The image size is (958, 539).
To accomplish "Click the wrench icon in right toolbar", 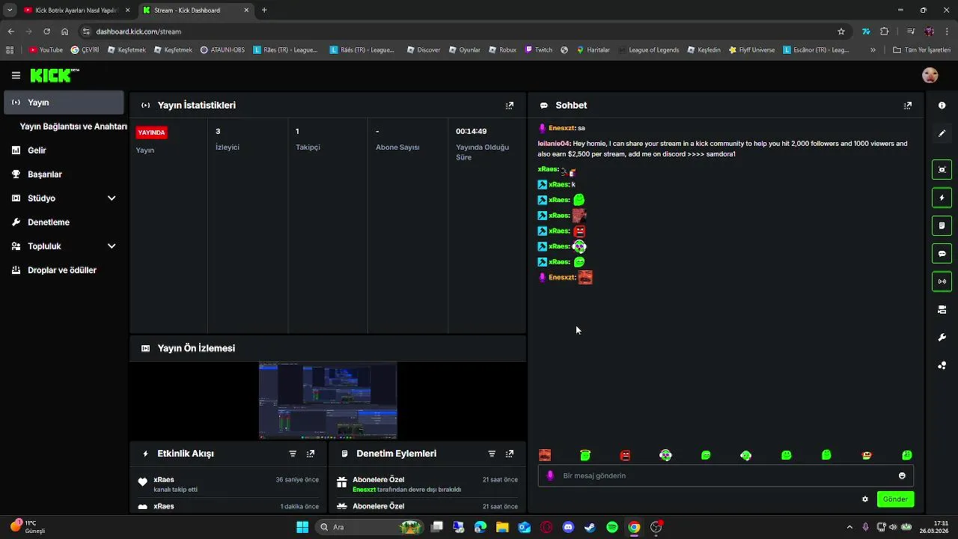I will (942, 338).
